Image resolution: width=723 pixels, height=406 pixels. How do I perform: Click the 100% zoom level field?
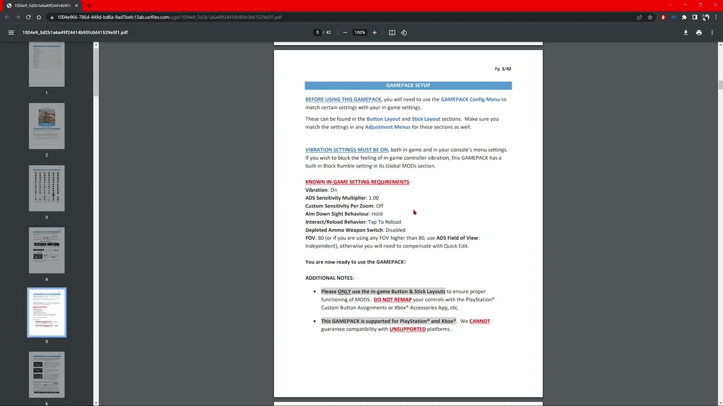point(360,33)
